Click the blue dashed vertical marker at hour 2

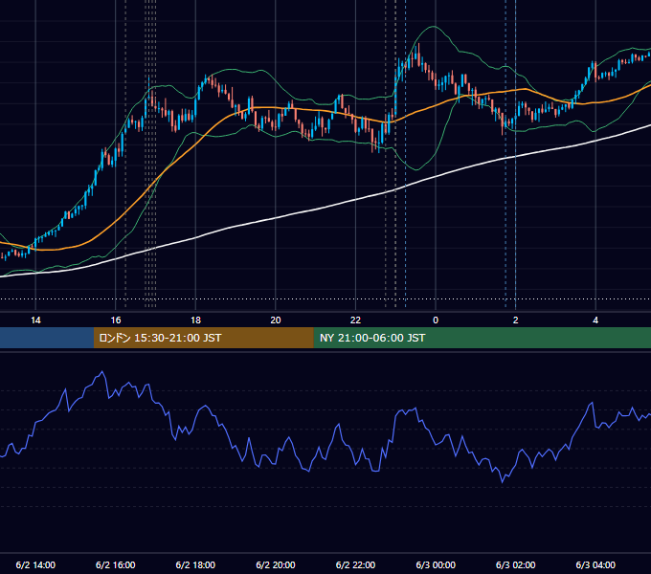(x=516, y=153)
